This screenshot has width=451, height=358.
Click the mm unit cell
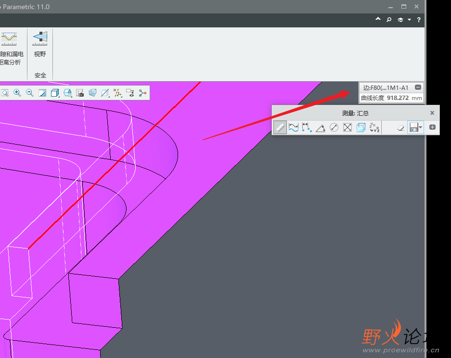coord(416,98)
